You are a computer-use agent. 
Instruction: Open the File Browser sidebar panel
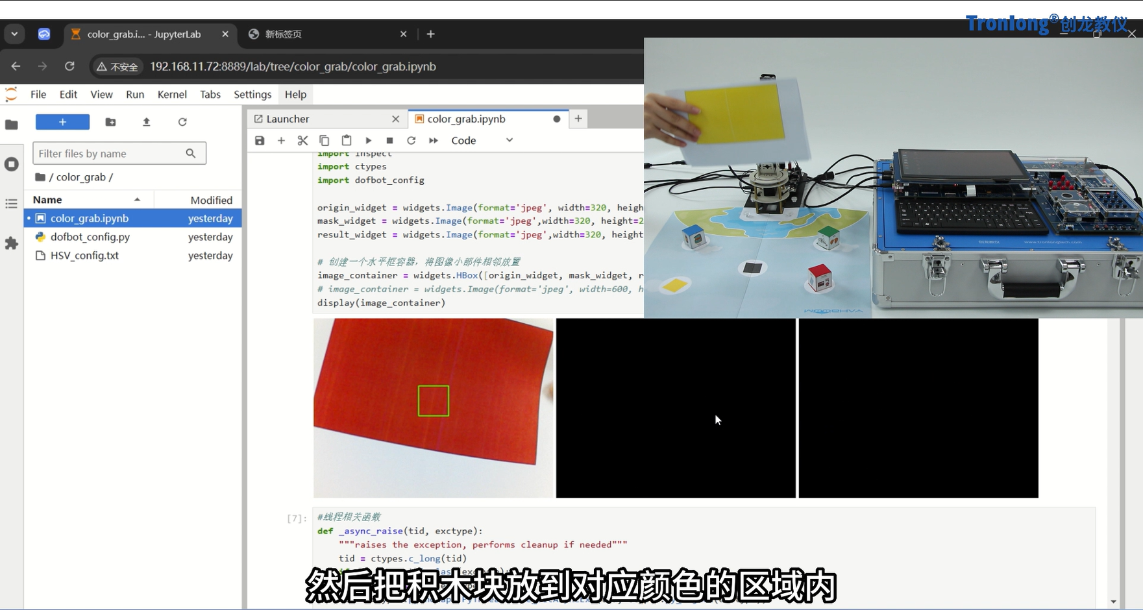point(12,125)
